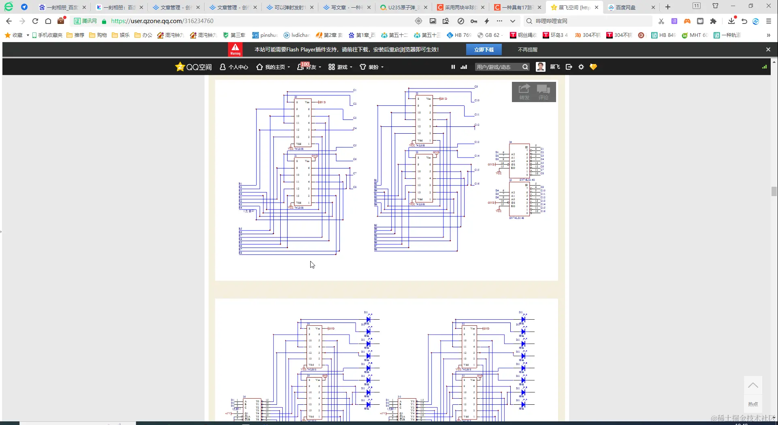Viewport: 778px width, 425px height.
Task: Open the browser main menu
Action: [769, 21]
